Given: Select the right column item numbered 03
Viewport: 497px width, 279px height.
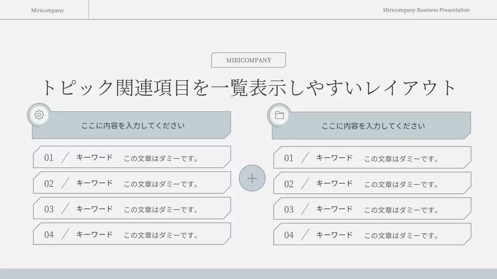Looking at the screenshot, I should click(x=372, y=208).
